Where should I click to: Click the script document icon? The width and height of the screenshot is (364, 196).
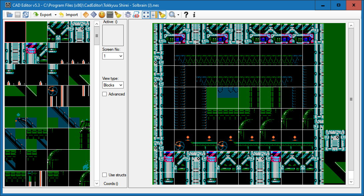tap(136, 15)
